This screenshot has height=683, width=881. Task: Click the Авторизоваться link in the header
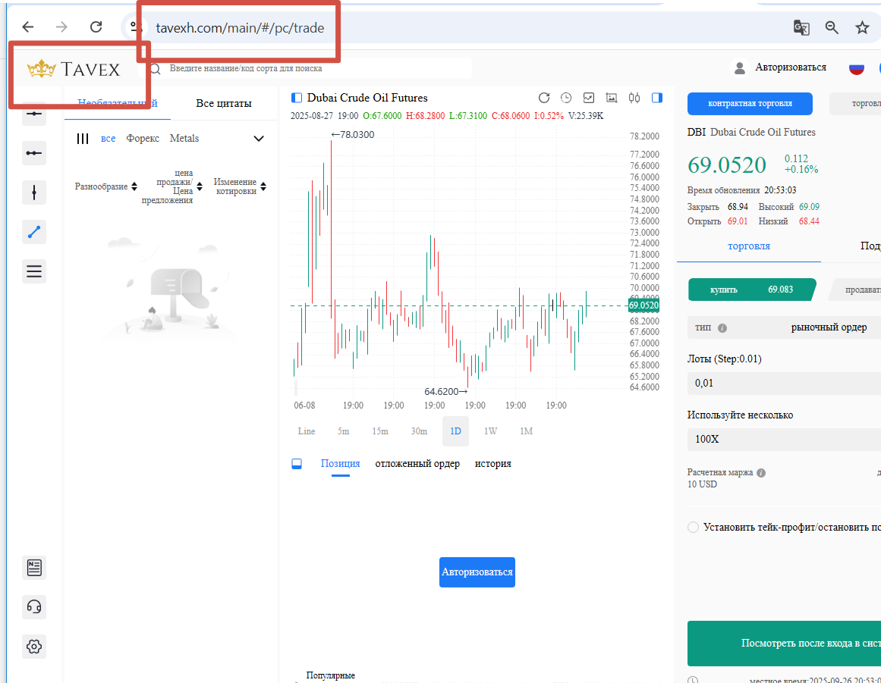(x=791, y=67)
